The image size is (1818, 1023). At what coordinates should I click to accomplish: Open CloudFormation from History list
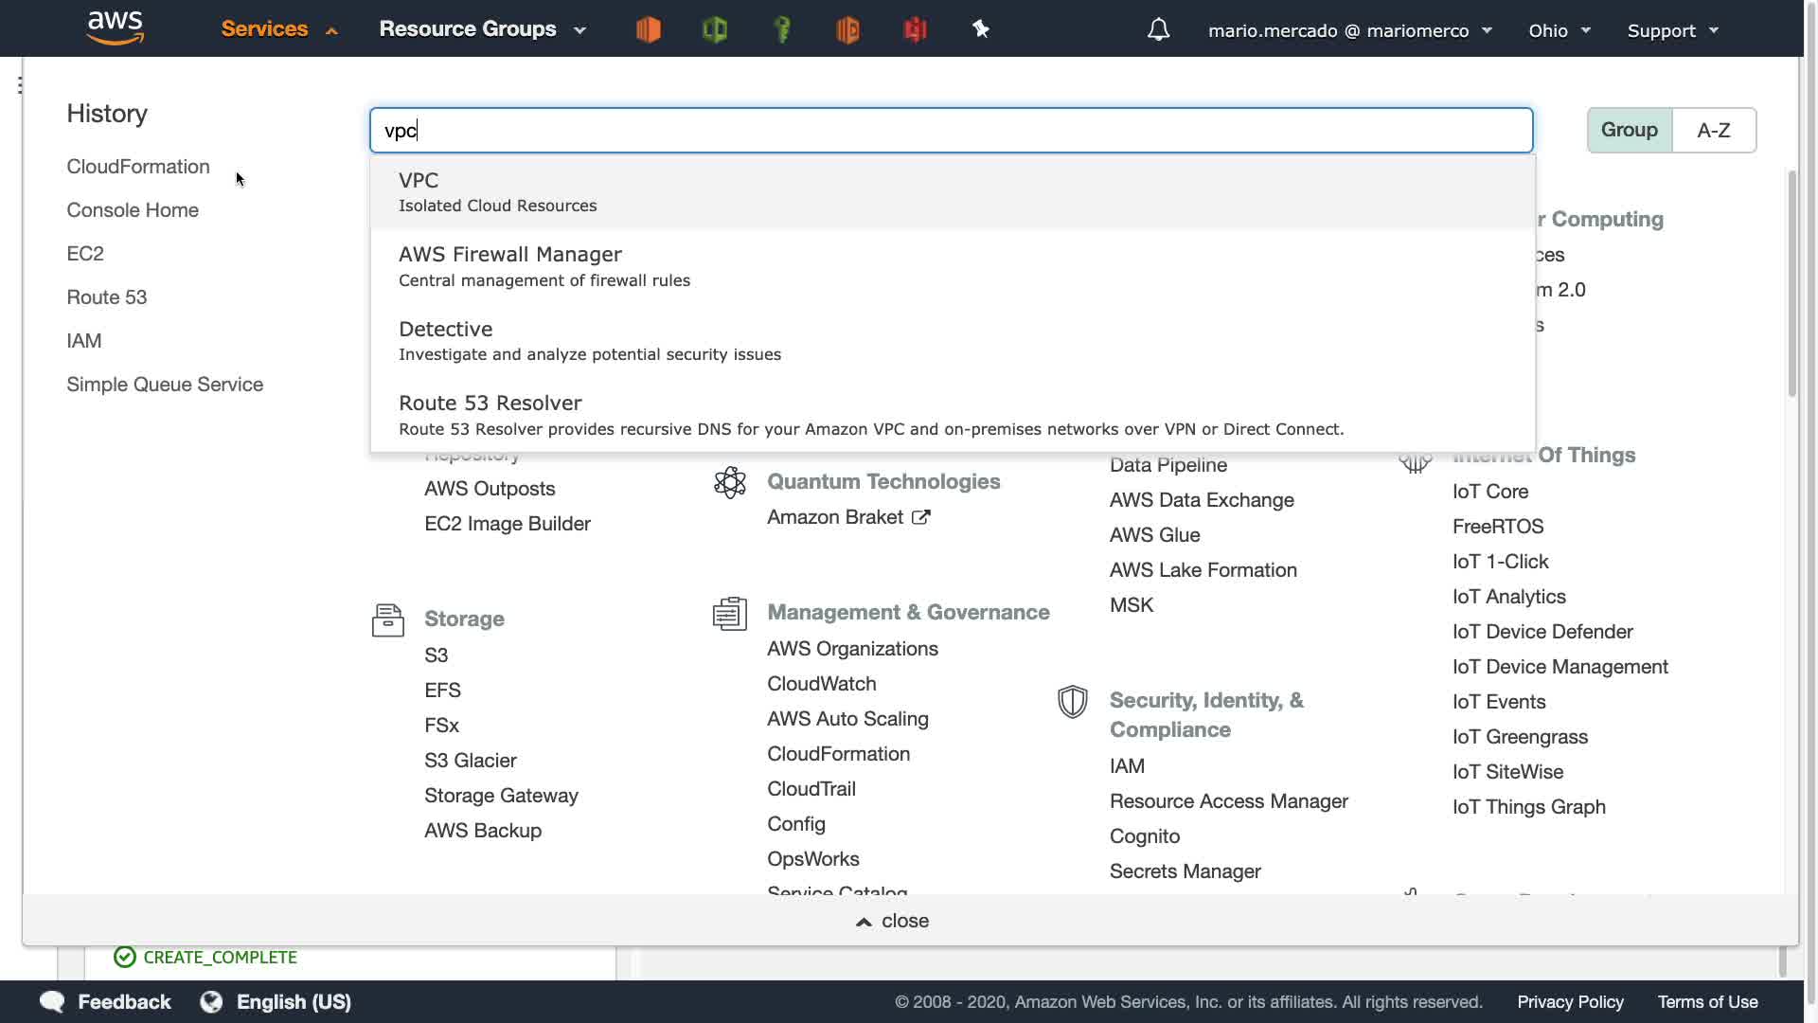tap(138, 167)
